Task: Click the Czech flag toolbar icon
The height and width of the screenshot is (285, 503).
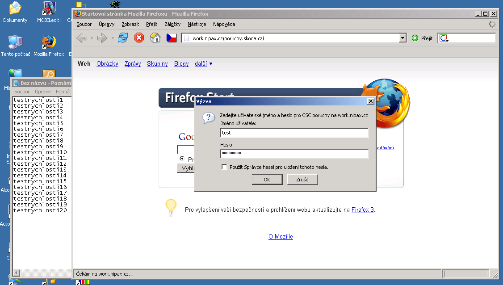Action: click(x=171, y=38)
